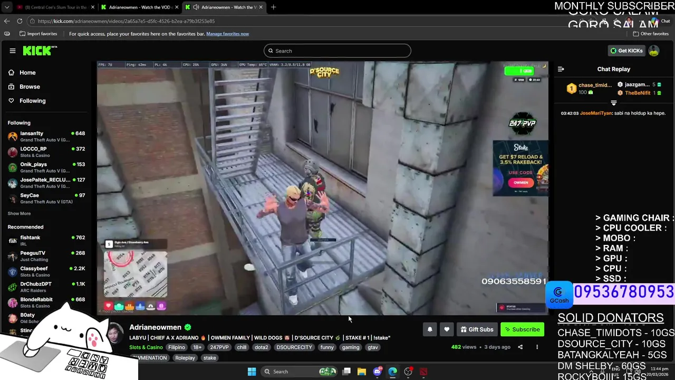Expand Show More following list
This screenshot has height=380, width=675.
19,214
